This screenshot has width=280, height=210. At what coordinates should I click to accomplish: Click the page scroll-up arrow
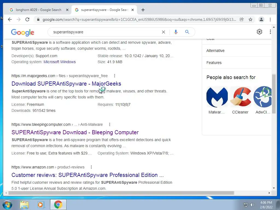274,27
